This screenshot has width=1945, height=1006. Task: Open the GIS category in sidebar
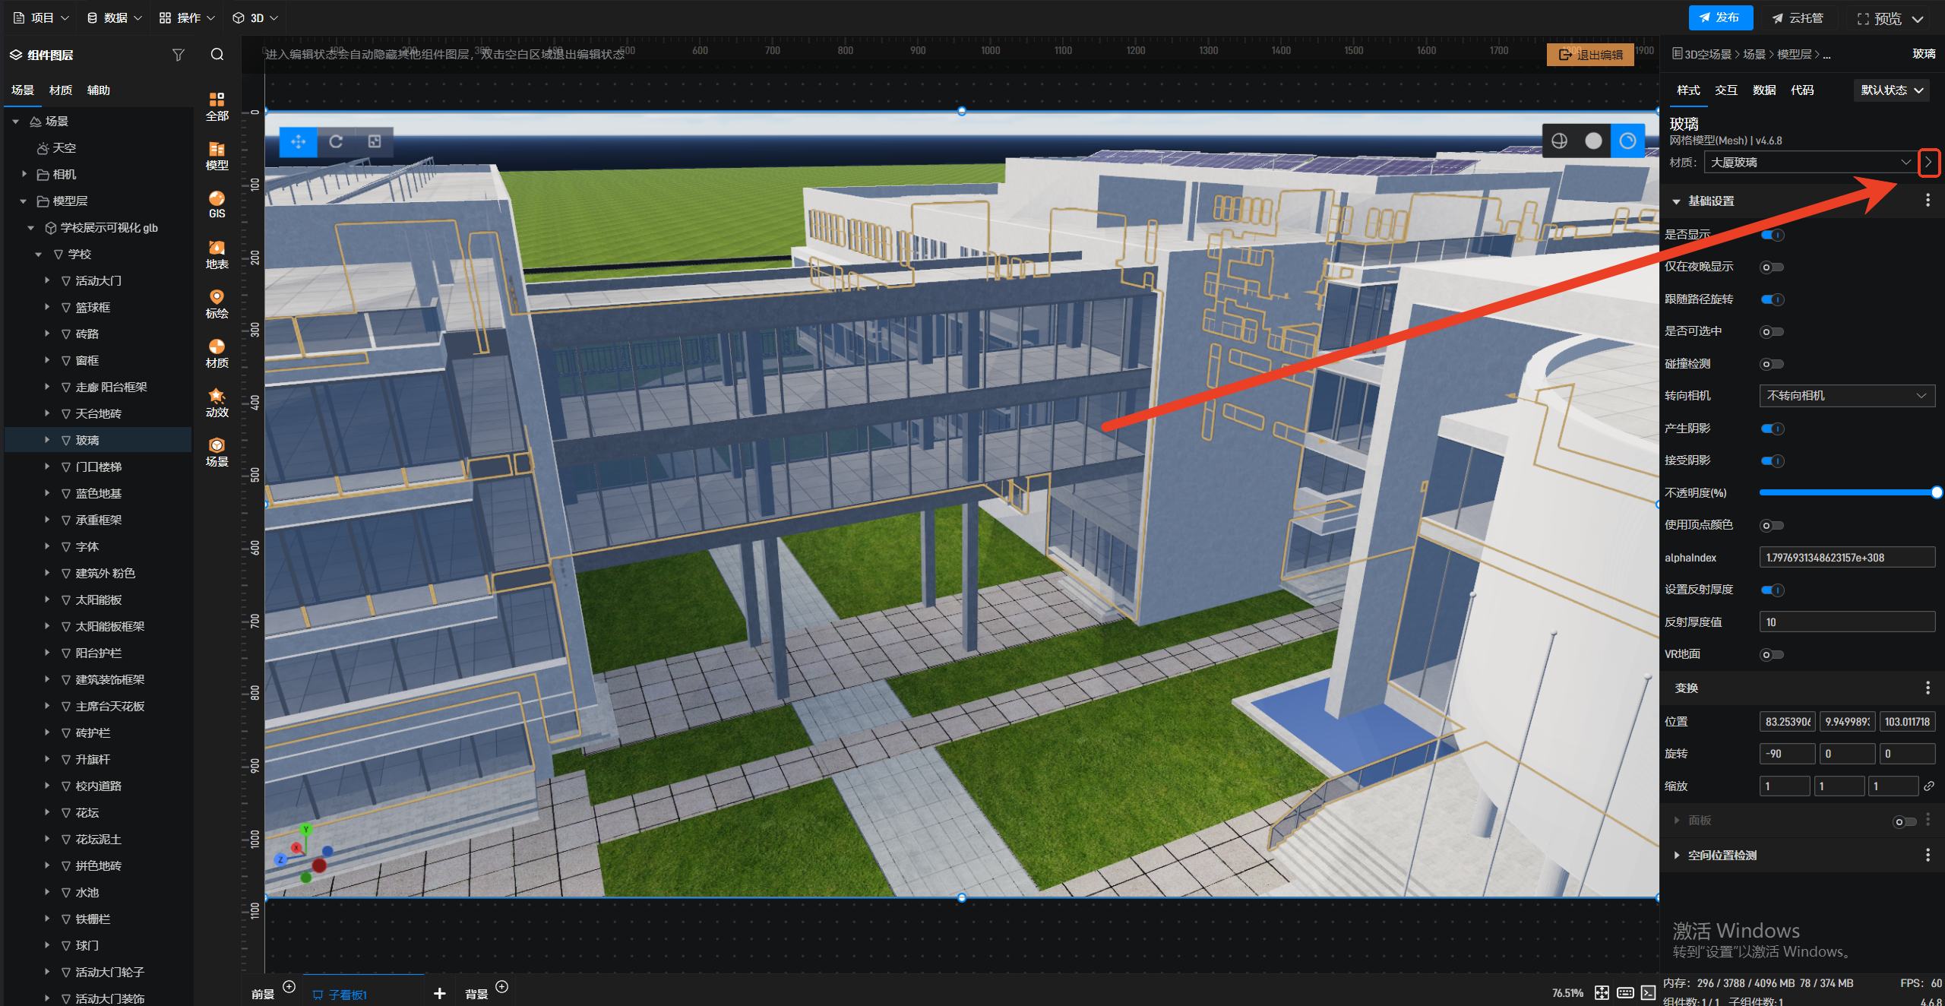(217, 204)
